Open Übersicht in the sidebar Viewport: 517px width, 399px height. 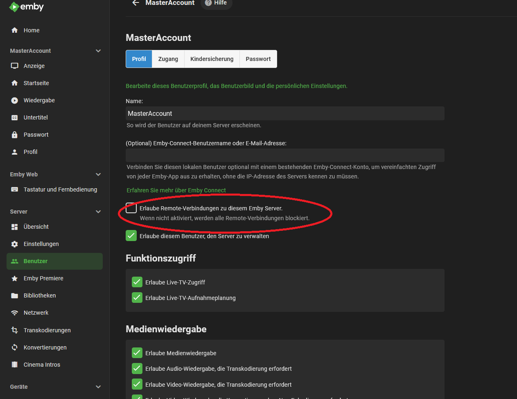tap(54, 227)
